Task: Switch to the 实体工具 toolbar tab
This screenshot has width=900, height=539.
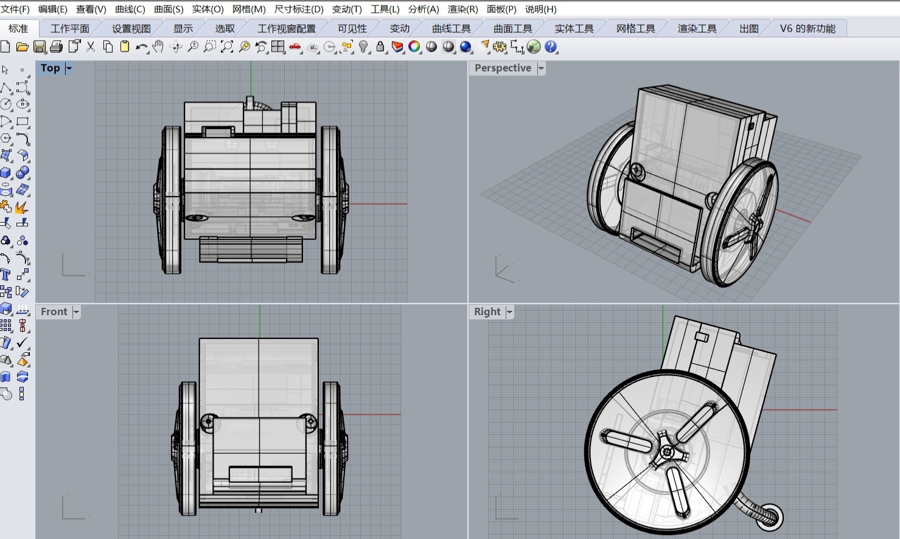Action: coord(573,29)
